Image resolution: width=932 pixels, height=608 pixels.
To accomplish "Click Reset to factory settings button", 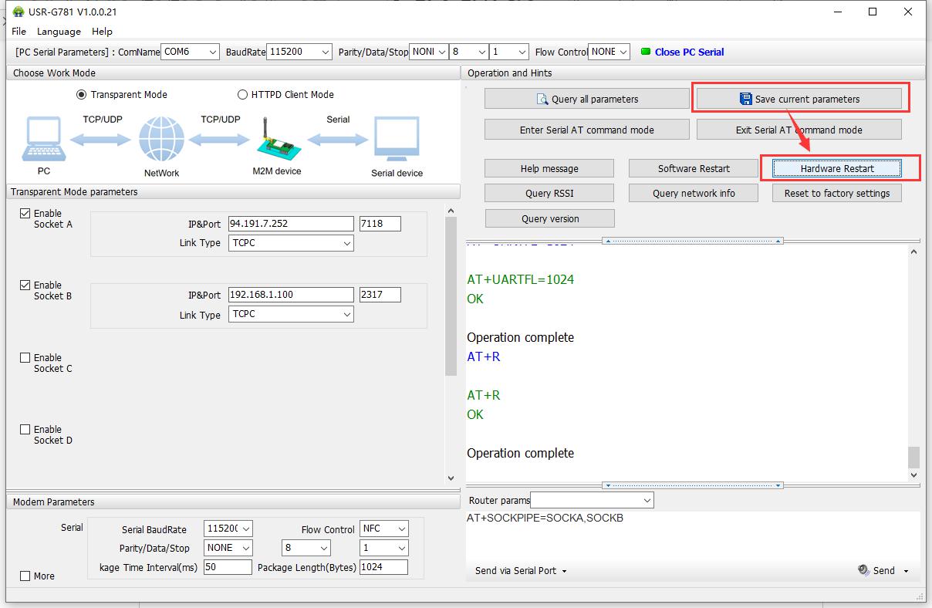I will click(x=837, y=193).
